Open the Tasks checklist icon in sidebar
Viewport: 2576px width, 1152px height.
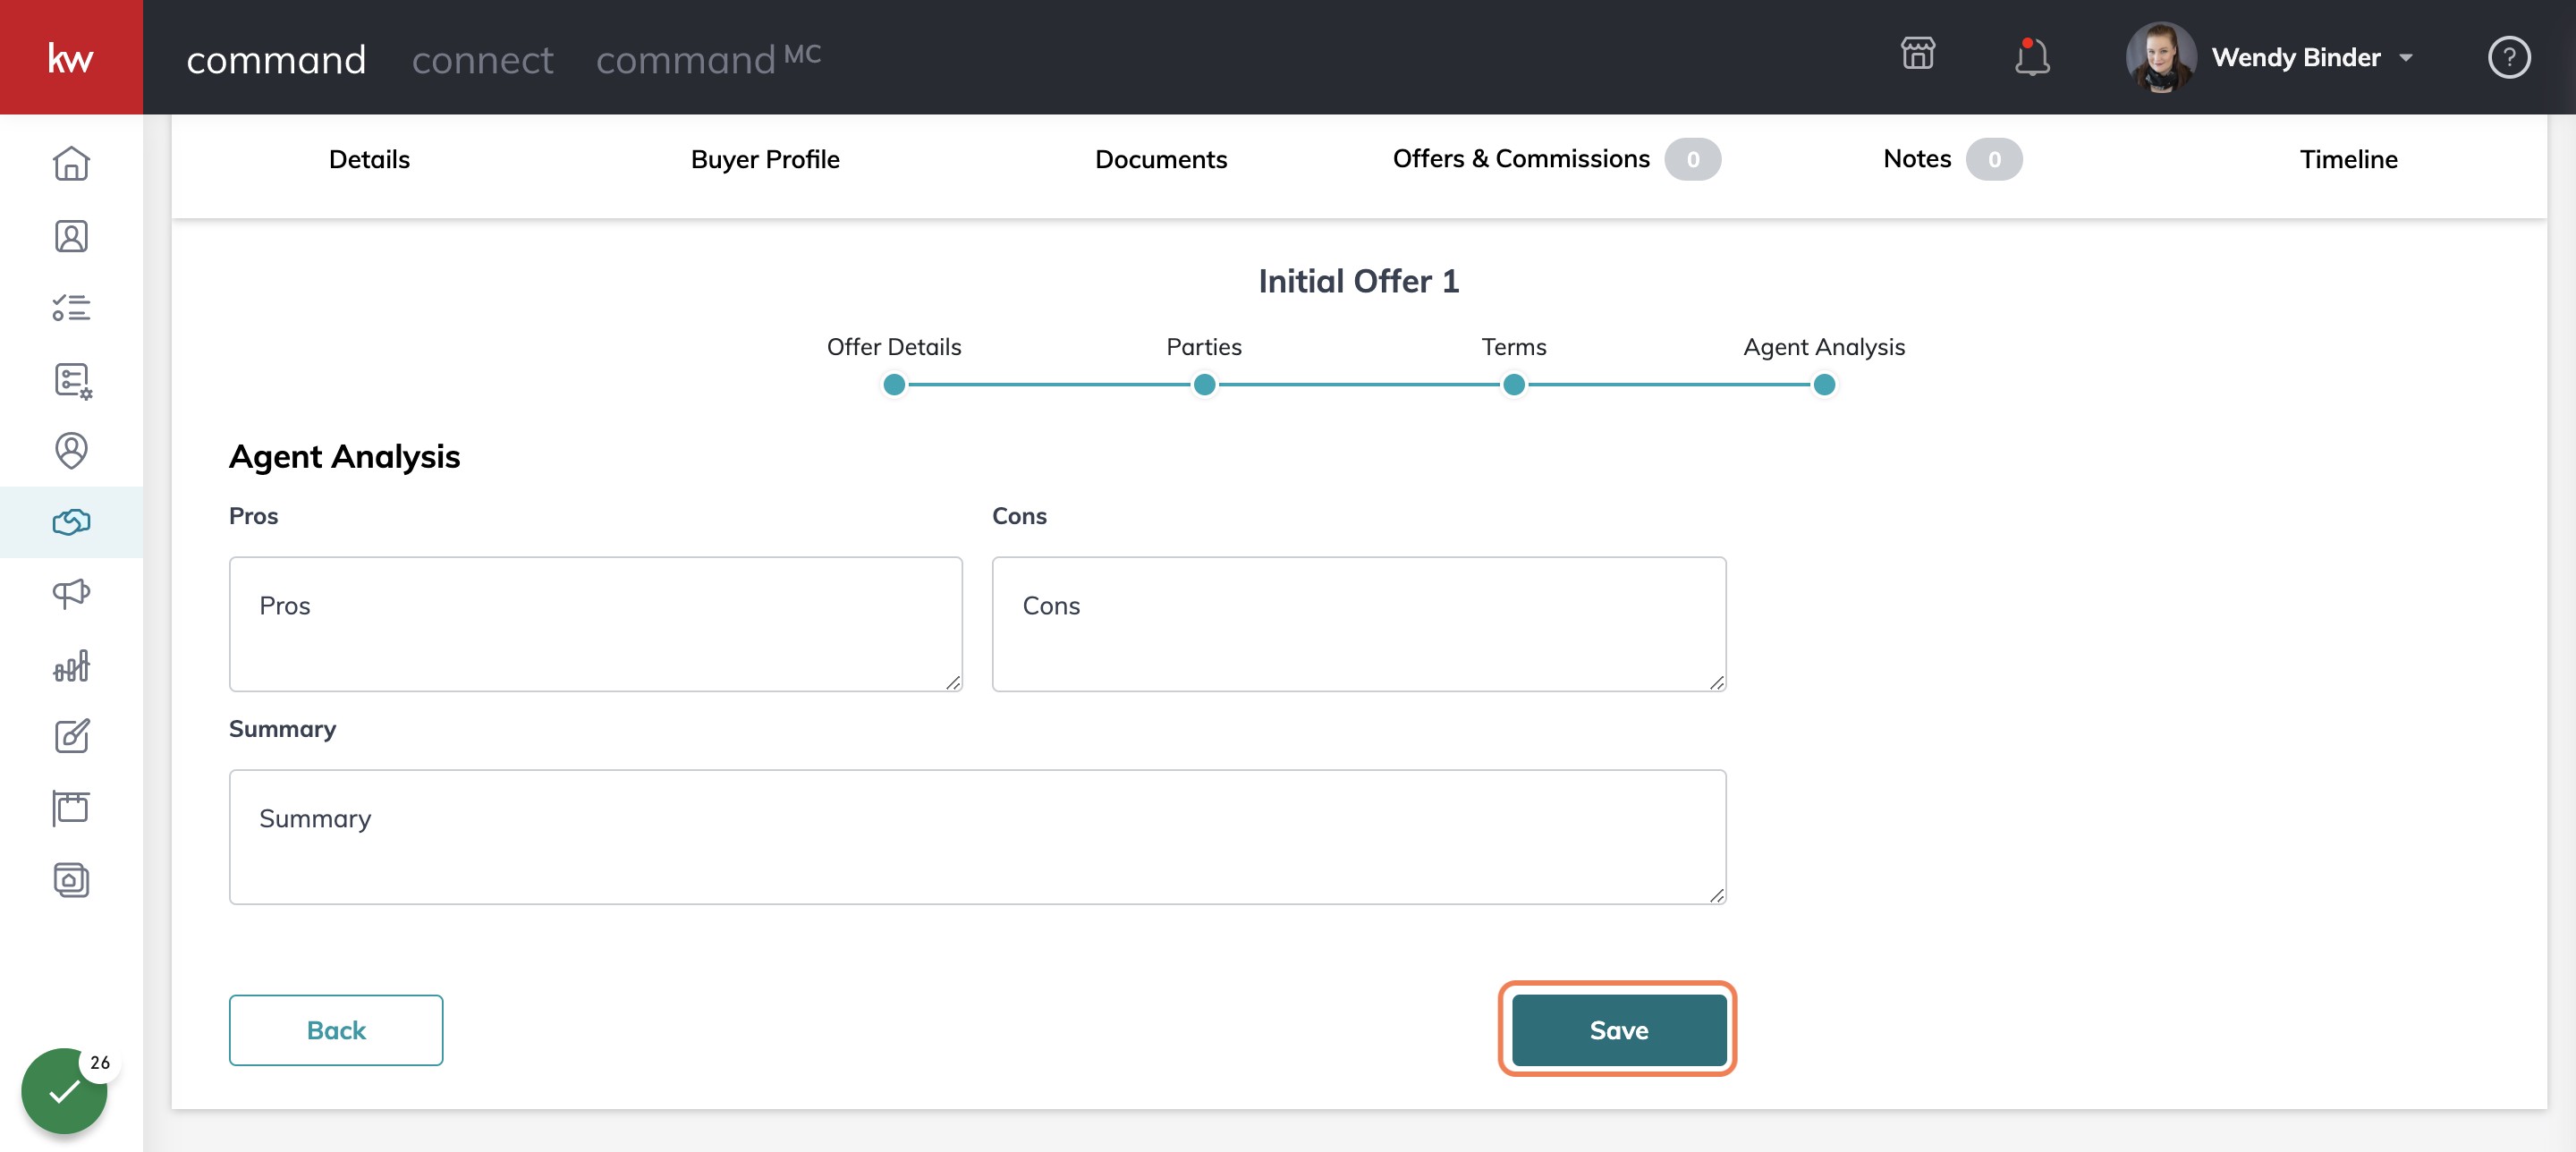coord(71,307)
